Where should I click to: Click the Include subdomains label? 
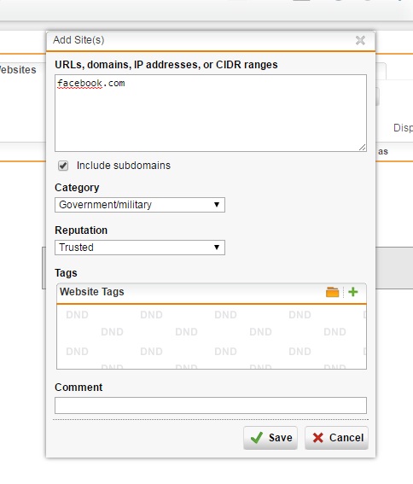click(x=124, y=166)
